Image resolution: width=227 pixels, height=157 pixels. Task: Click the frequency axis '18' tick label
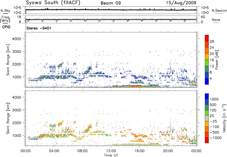19,17
